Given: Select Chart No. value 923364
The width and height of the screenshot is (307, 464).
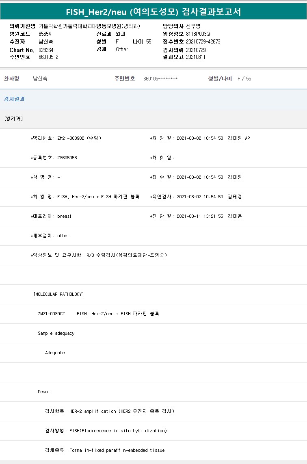Looking at the screenshot, I should (46, 50).
